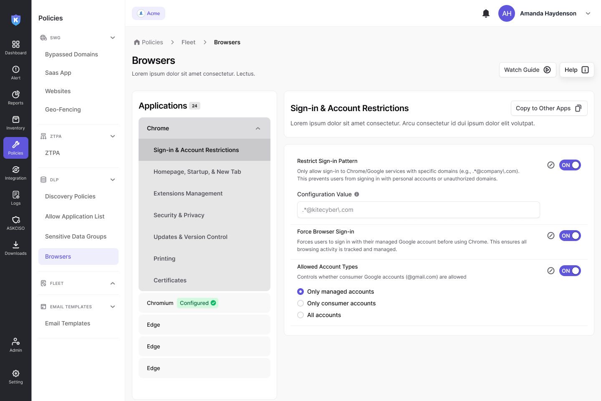Choose the 'All accounts' radio option
The image size is (601, 401).
(300, 315)
